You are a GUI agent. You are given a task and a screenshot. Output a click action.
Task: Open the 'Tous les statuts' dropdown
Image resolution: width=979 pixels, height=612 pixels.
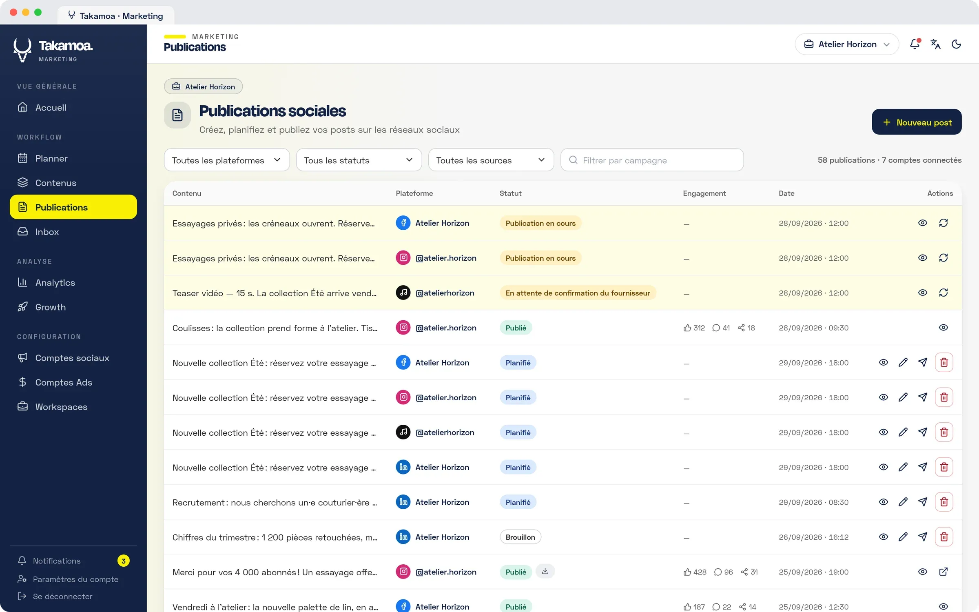tap(359, 160)
